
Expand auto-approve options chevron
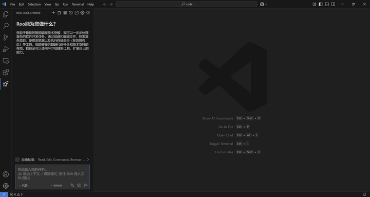click(x=88, y=159)
